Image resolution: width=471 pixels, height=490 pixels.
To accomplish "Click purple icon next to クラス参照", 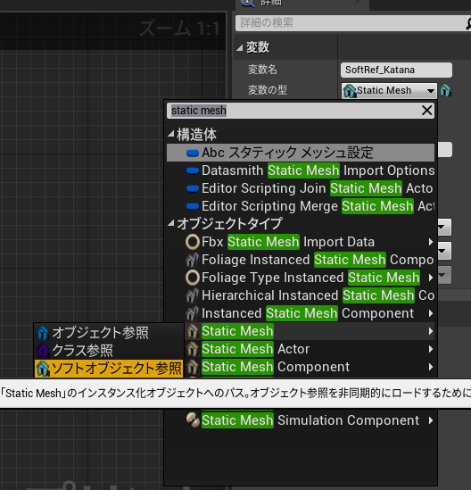I will tap(43, 351).
